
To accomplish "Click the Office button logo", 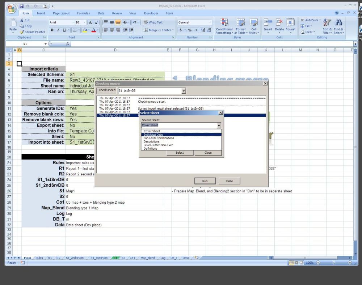I will coord(12,9).
